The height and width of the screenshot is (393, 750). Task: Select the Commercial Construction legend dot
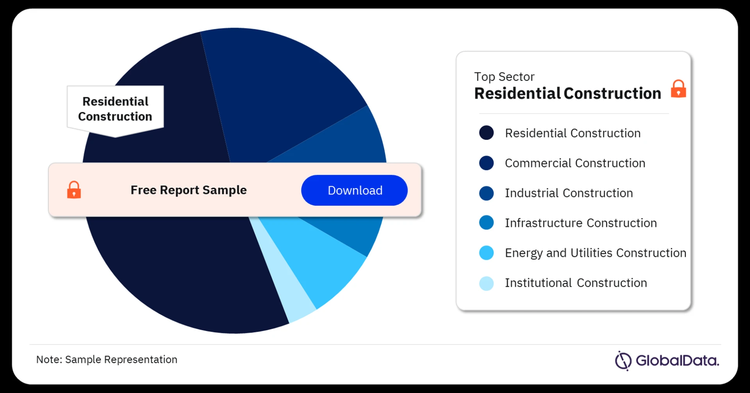(486, 163)
